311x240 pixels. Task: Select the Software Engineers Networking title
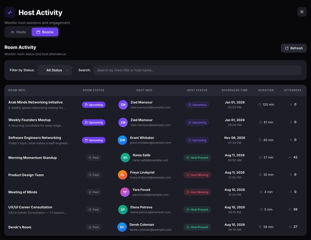click(35, 138)
